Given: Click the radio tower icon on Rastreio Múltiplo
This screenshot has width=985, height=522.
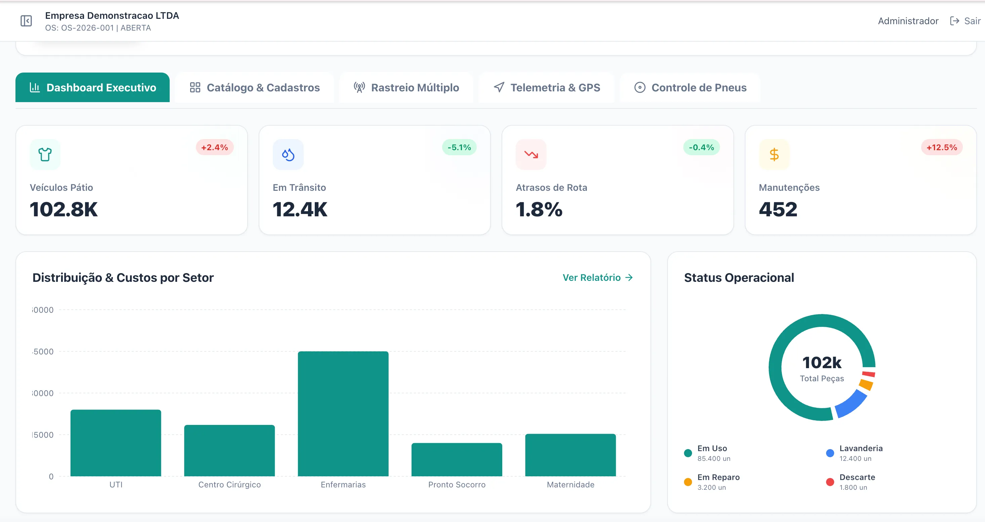Looking at the screenshot, I should click(359, 88).
